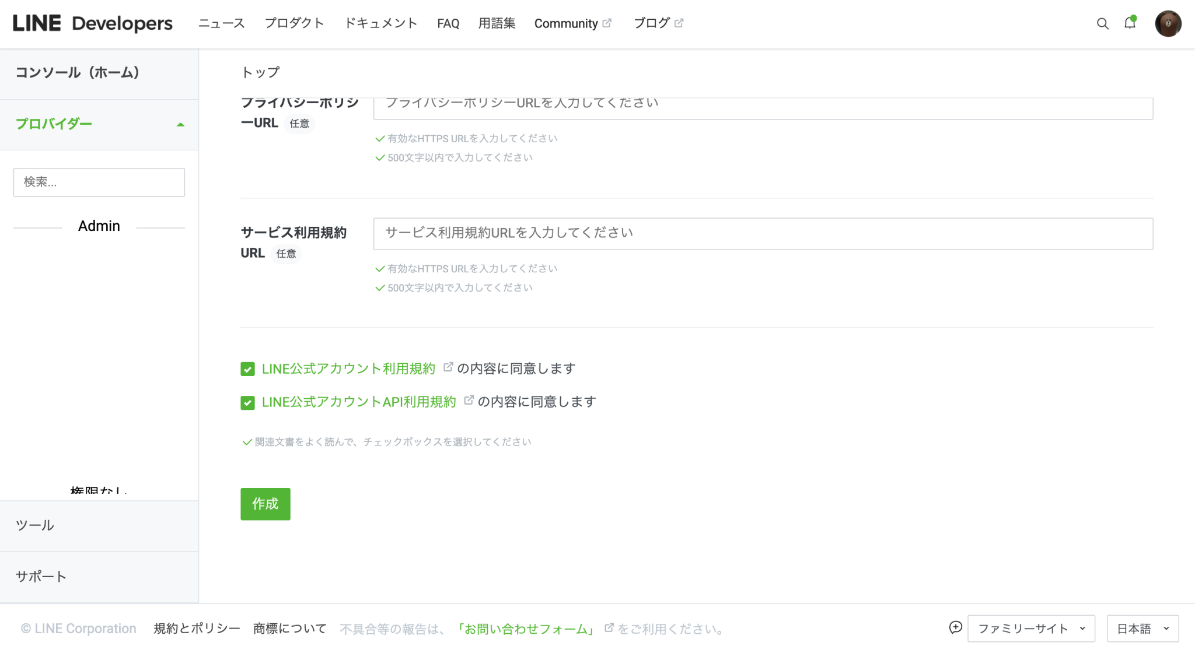Open the ファミリーサイト dropdown
Screen dimensions: 1195x653
(1030, 629)
